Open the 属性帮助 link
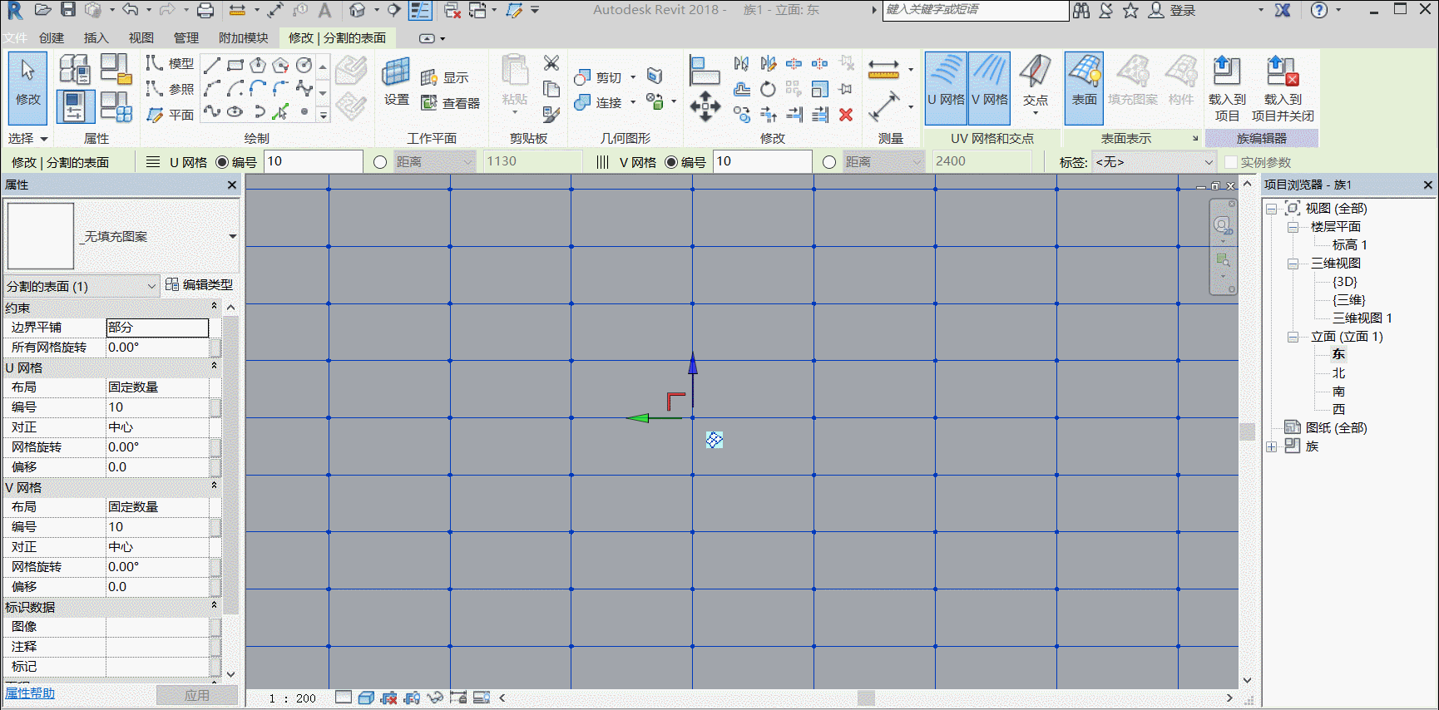 (x=30, y=693)
